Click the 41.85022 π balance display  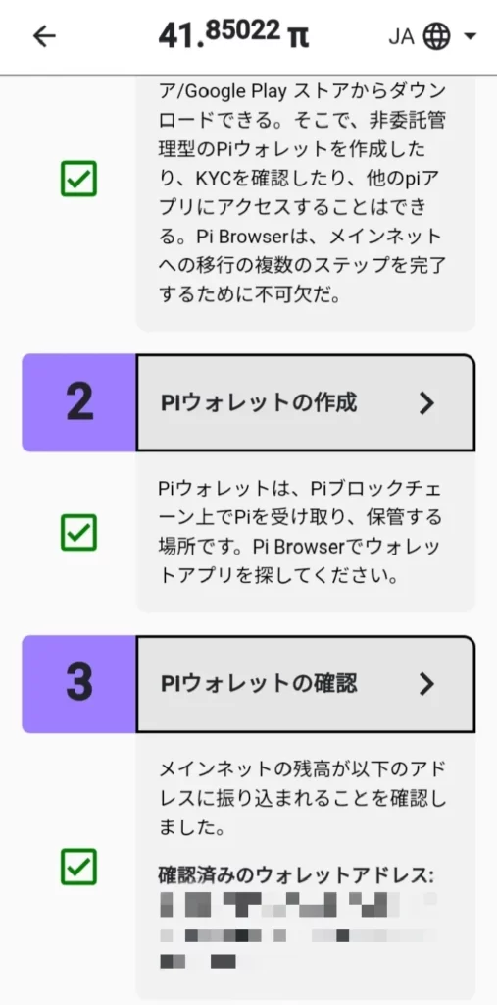point(233,34)
